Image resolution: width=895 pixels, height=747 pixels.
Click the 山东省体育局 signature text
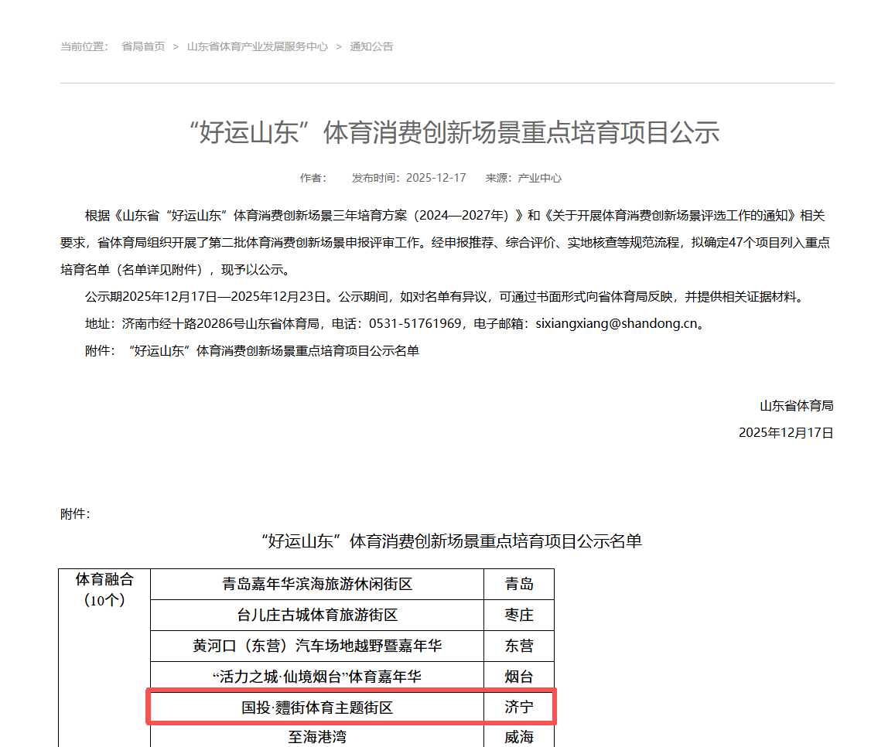coord(796,406)
